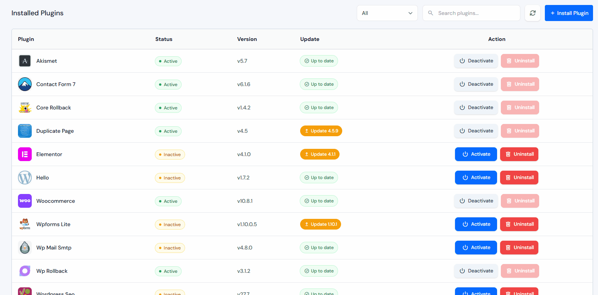Click the Wp Rollback purple icon
598x295 pixels.
tap(25, 271)
